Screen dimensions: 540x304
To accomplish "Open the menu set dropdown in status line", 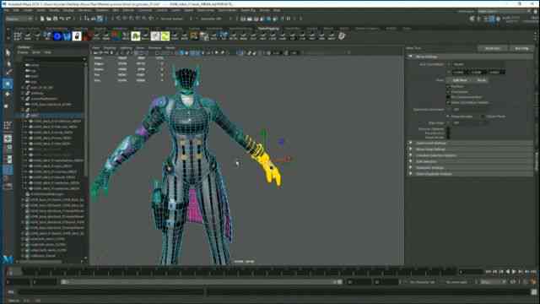I will [19, 19].
